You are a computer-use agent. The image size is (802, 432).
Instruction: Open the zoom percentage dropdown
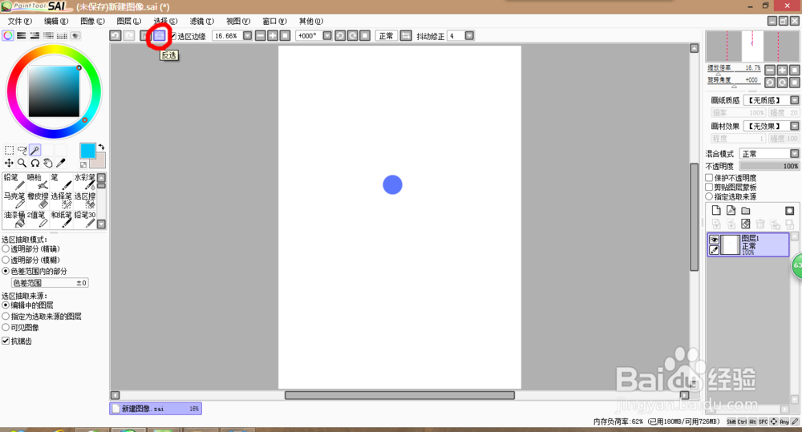click(x=247, y=36)
